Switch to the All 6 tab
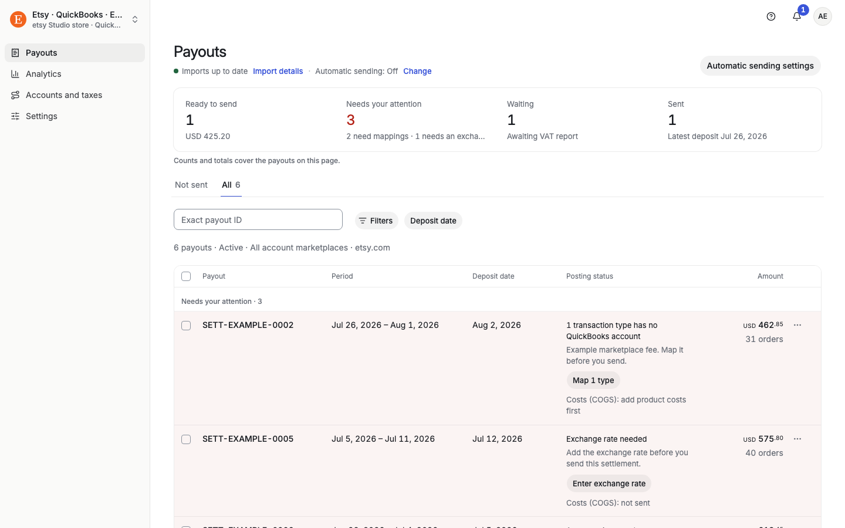The width and height of the screenshot is (845, 528). coord(231,185)
